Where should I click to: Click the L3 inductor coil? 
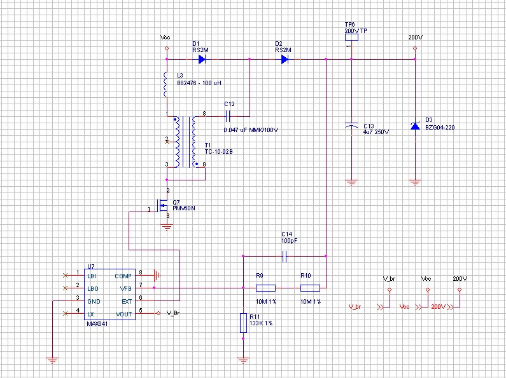pyautogui.click(x=167, y=84)
